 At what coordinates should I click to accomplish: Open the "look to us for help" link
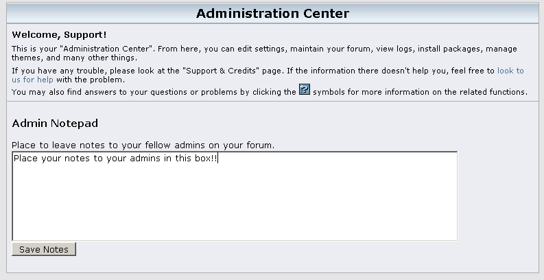(510, 71)
